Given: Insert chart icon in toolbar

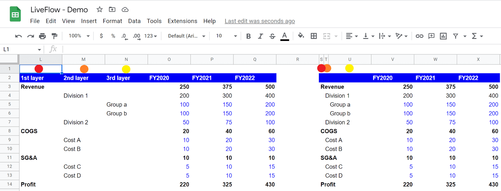Looking at the screenshot, I should click(x=443, y=36).
